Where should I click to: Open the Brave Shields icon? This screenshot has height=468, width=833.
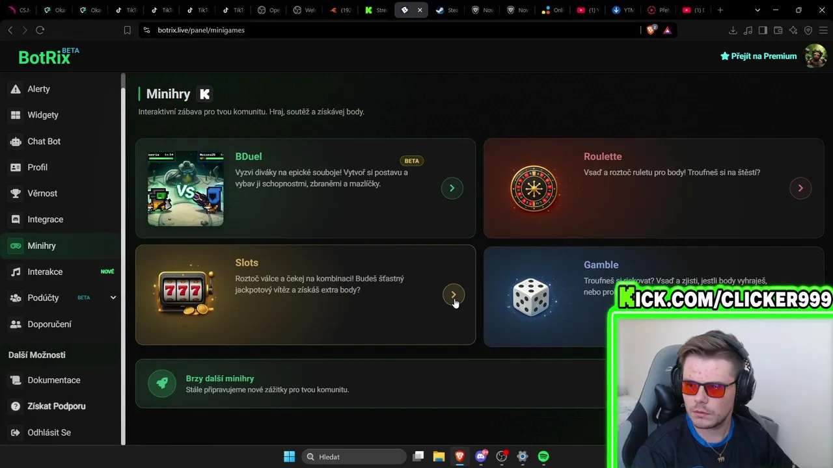[652, 30]
